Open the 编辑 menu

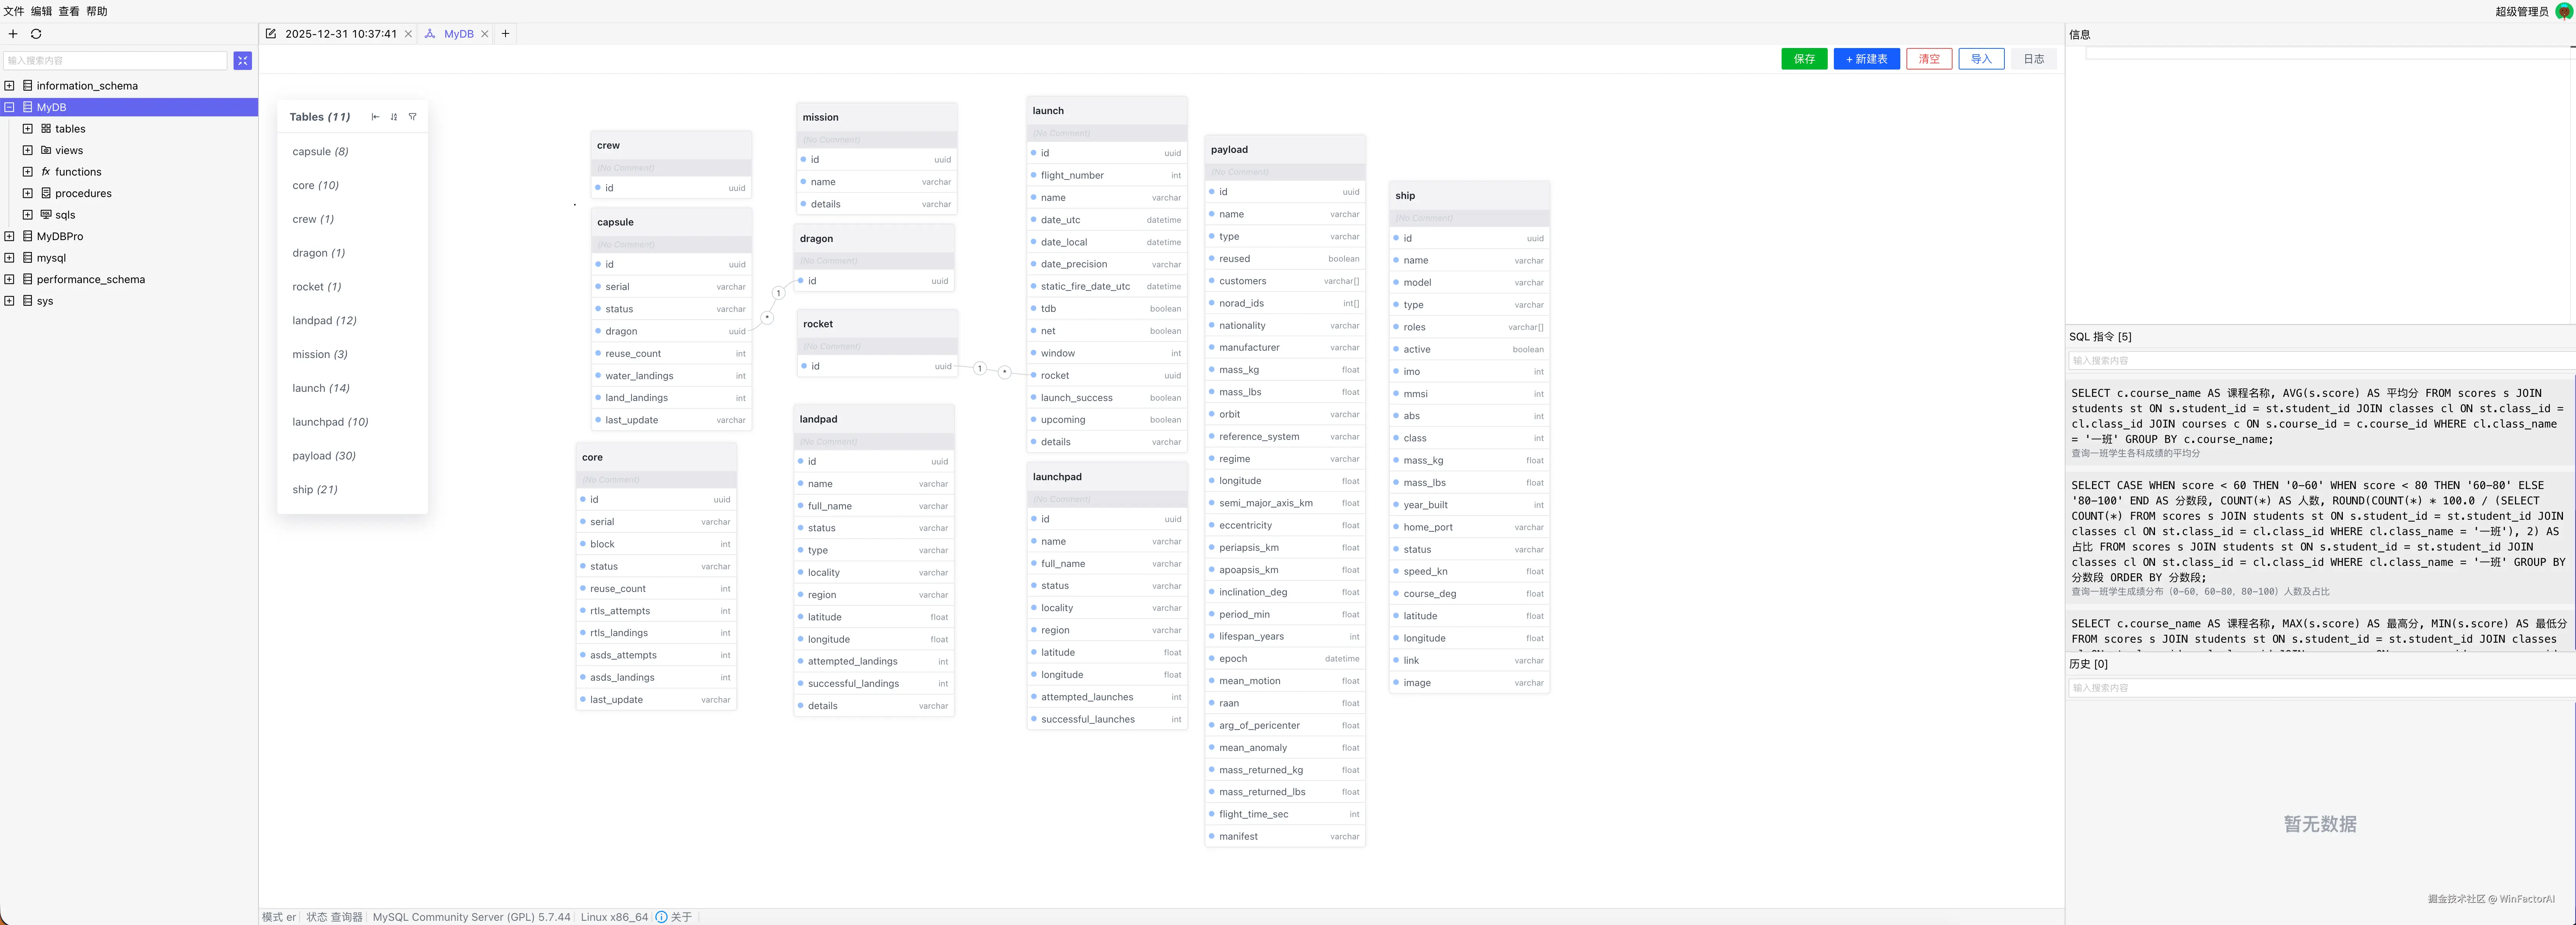pos(41,11)
